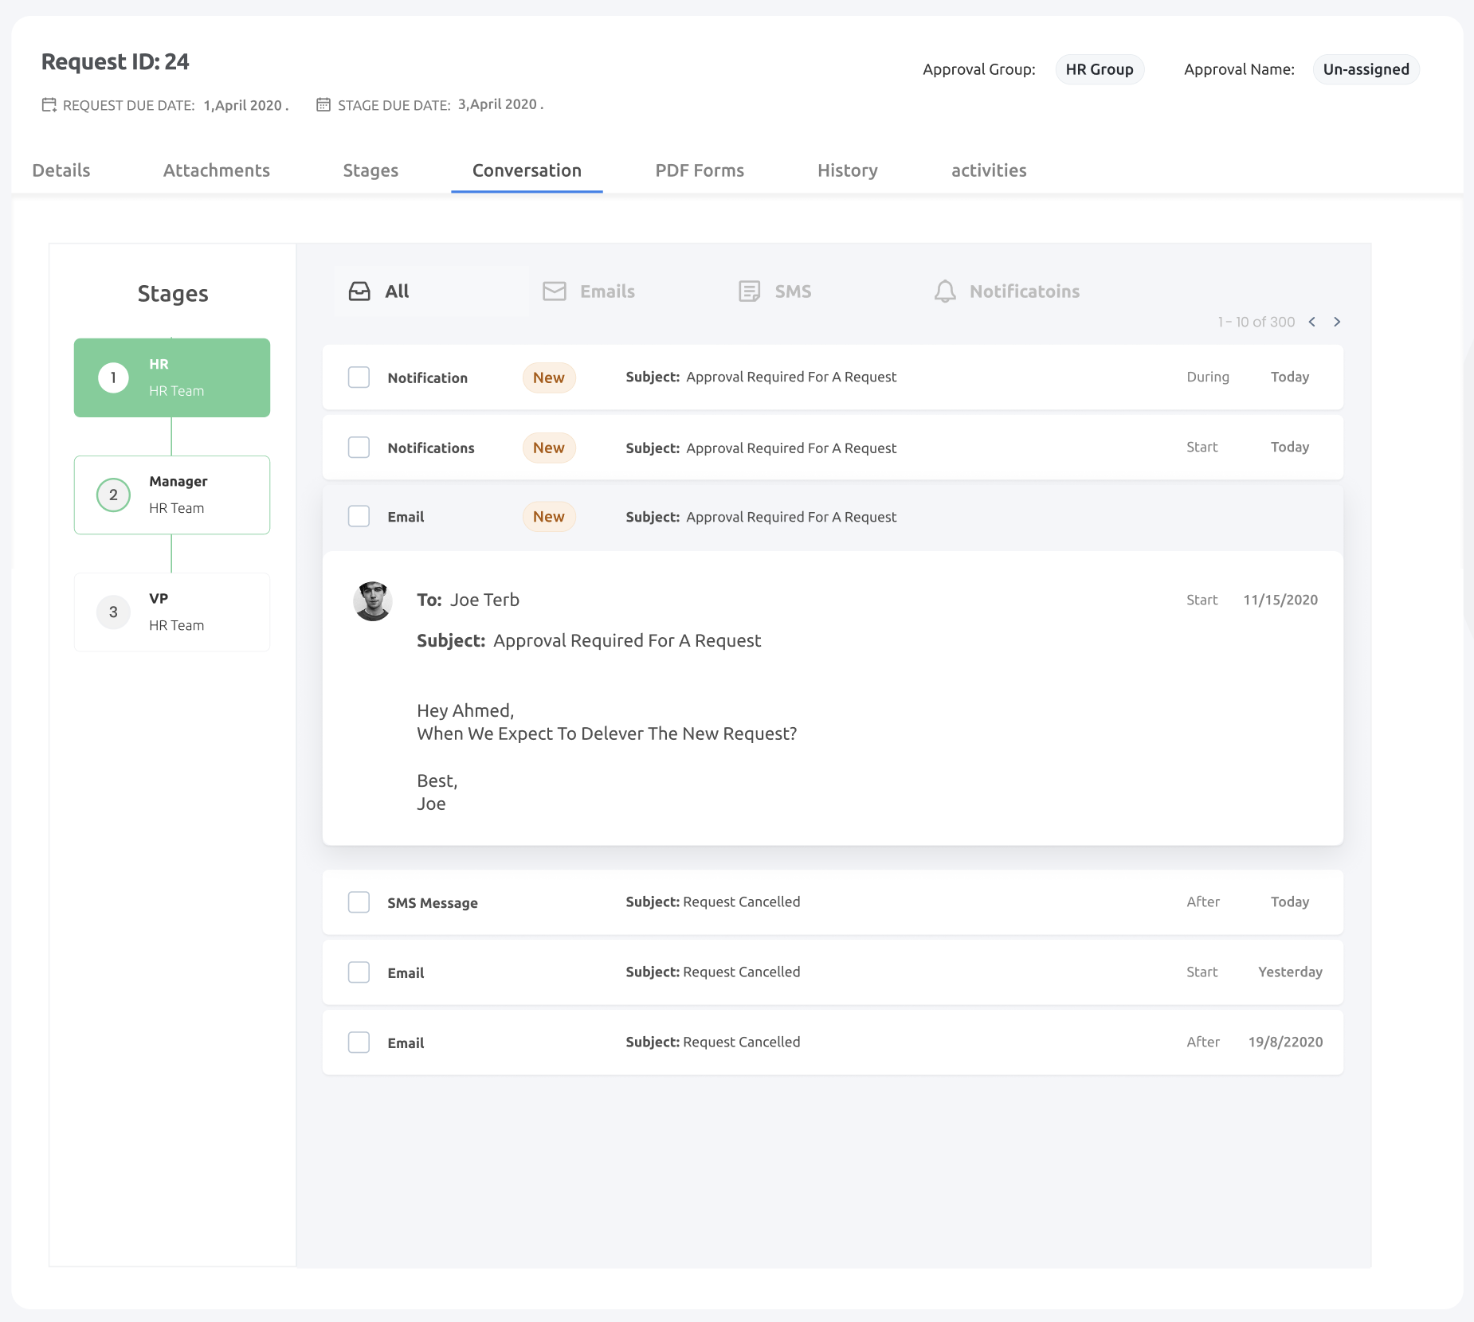
Task: Click the email body text Hey Ahmed
Action: coord(465,710)
